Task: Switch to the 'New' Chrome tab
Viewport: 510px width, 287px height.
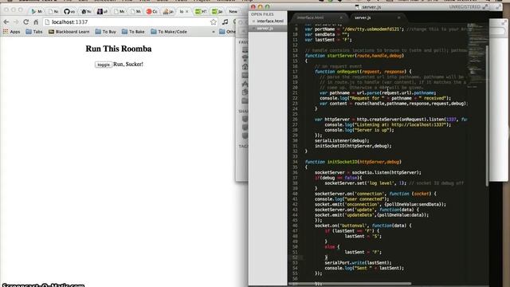Action: pos(233,11)
